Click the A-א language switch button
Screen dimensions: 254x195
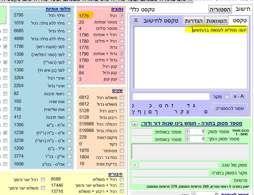pos(239,96)
